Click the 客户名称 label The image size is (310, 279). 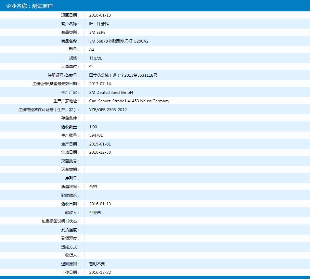pyautogui.click(x=70, y=24)
